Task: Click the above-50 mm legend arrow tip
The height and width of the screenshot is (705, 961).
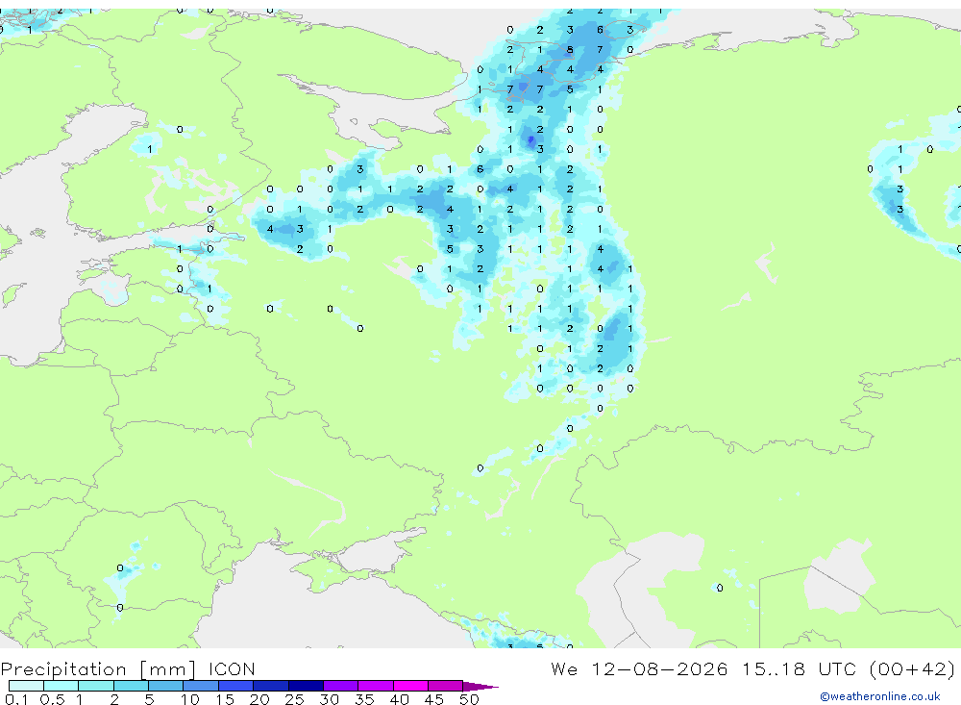Action: 480,686
